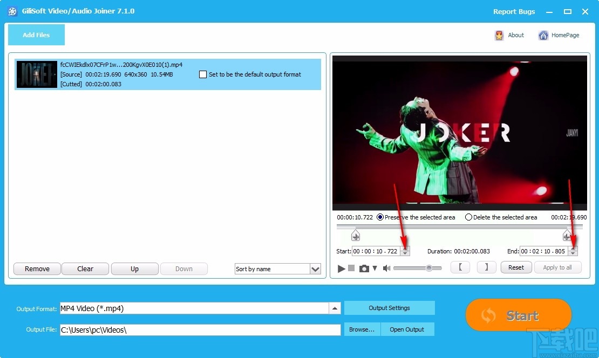This screenshot has width=599, height=358.
Task: Switch to the Add Files tab
Action: pyautogui.click(x=36, y=35)
